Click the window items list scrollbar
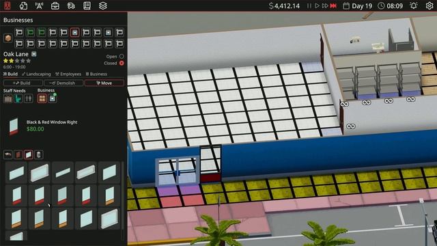 point(123,201)
